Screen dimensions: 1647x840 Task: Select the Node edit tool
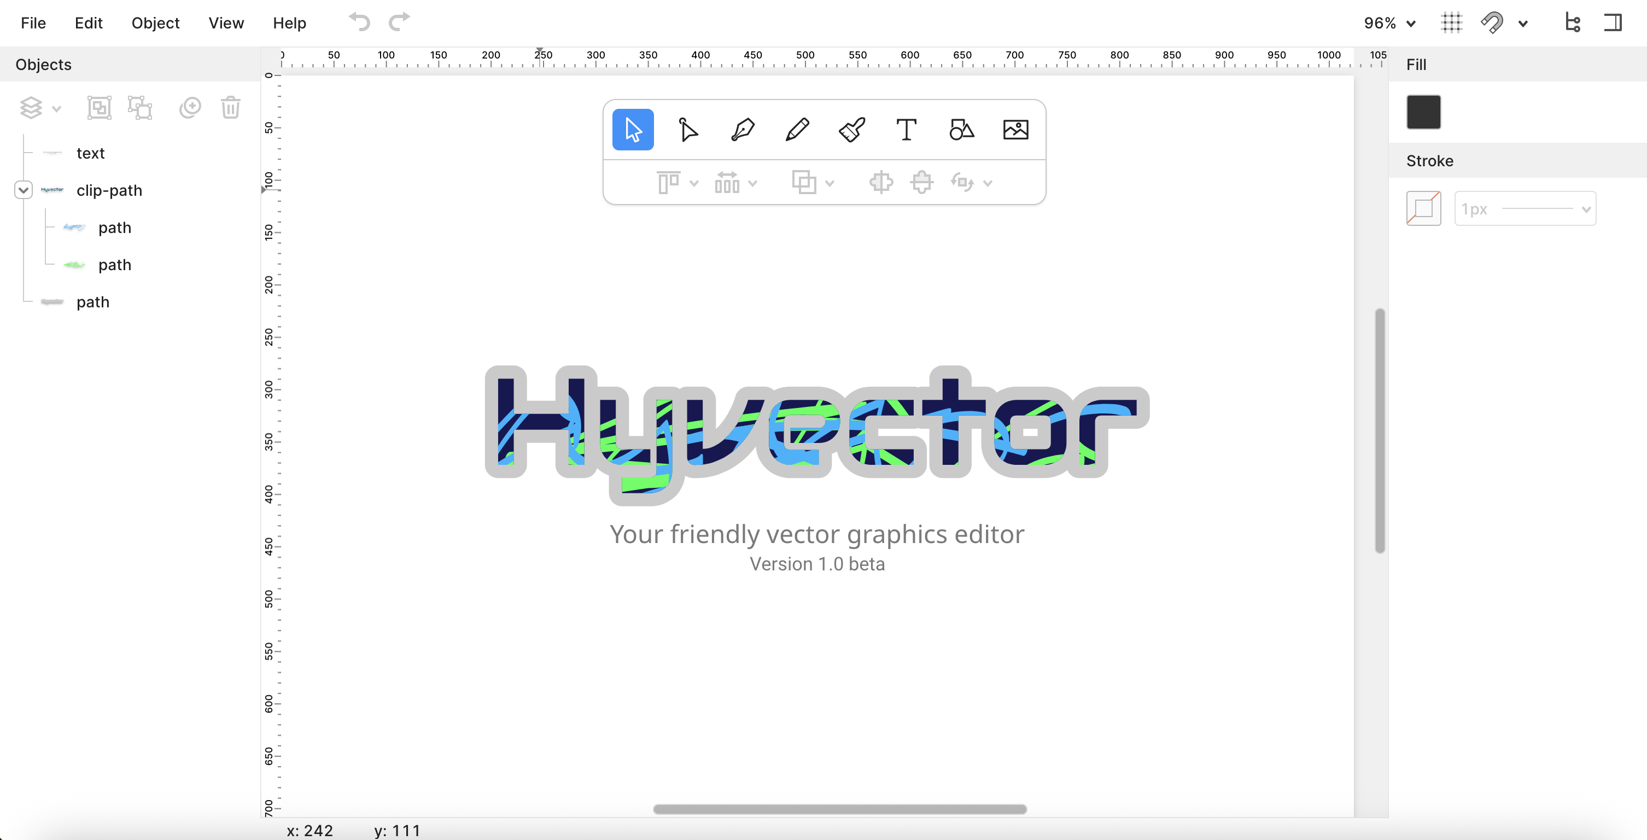point(688,130)
